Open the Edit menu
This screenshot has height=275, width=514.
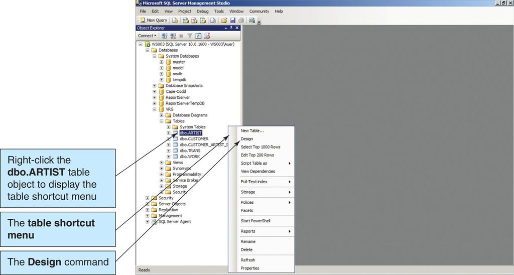pos(155,11)
